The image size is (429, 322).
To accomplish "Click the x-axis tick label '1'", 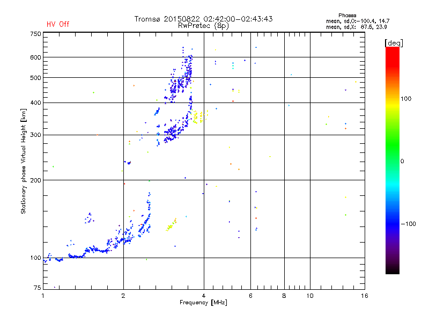I will (43, 296).
